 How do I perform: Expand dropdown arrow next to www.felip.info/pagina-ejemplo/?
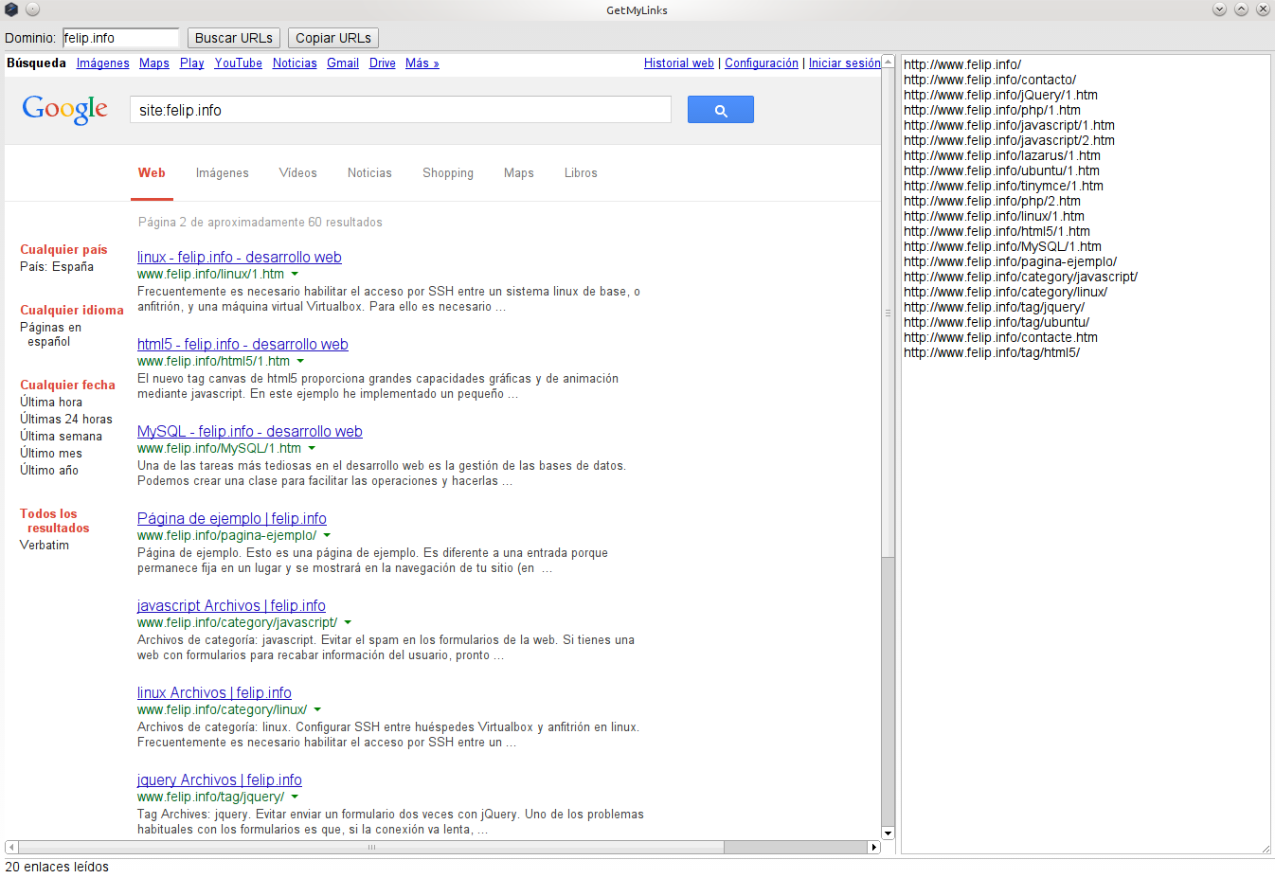click(x=327, y=536)
